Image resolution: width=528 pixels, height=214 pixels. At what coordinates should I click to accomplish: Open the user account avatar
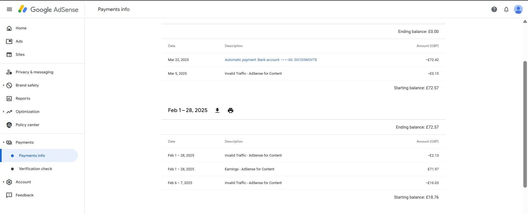tap(518, 9)
